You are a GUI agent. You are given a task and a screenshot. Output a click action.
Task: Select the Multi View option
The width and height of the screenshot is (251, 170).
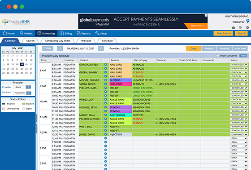click(x=240, y=49)
